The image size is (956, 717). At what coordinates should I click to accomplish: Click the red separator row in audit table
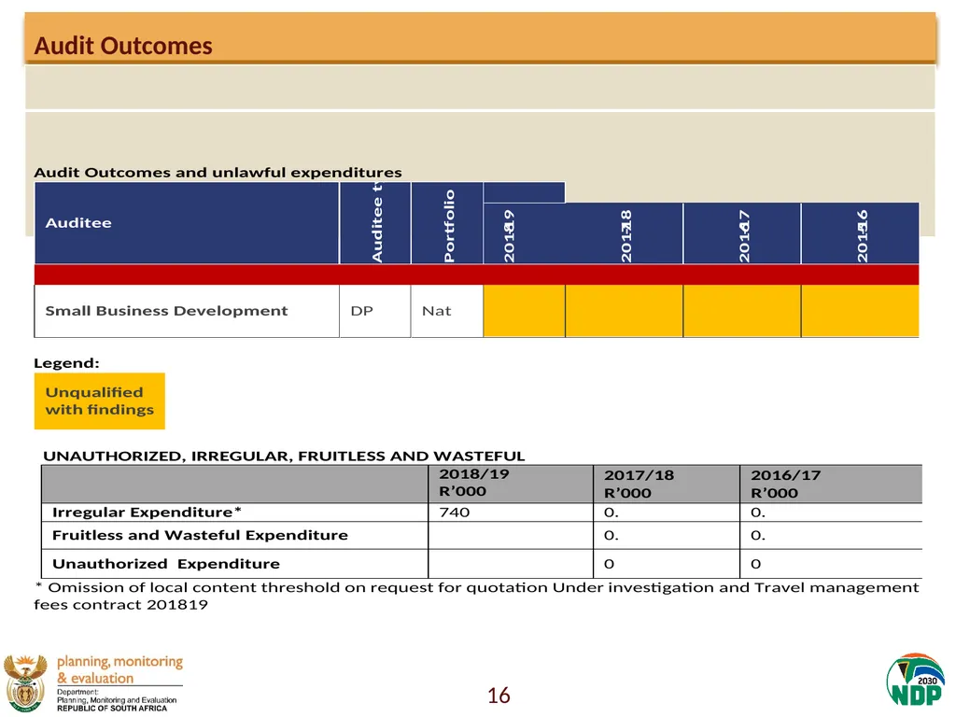(476, 275)
